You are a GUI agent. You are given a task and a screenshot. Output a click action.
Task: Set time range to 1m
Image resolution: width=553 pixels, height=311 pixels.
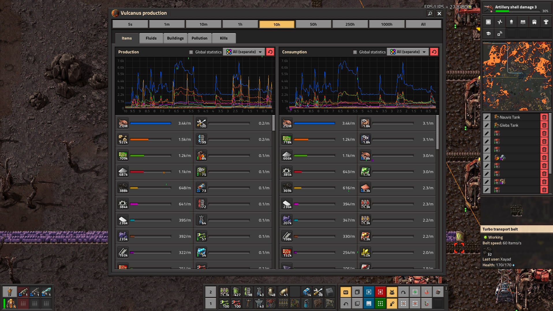point(167,24)
